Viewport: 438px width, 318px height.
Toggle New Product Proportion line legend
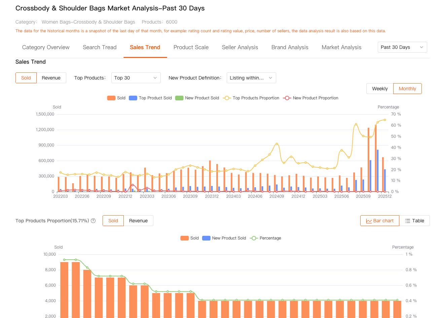[287, 98]
